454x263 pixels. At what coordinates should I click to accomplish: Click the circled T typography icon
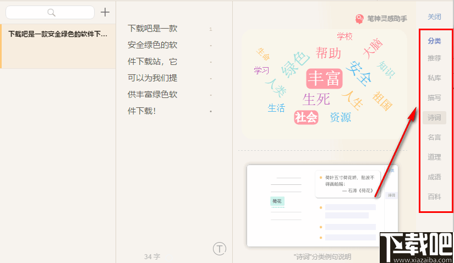pos(220,249)
